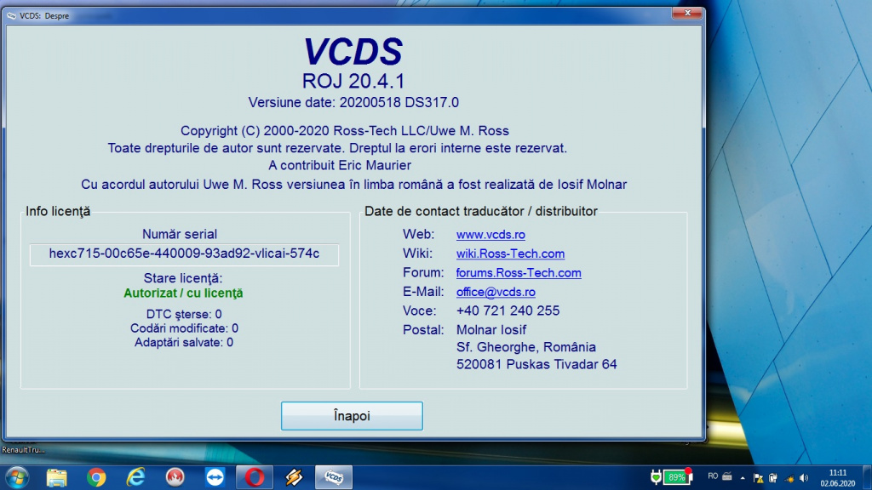Open TeamViewer from the taskbar
Viewport: 872px width, 490px height.
[215, 477]
